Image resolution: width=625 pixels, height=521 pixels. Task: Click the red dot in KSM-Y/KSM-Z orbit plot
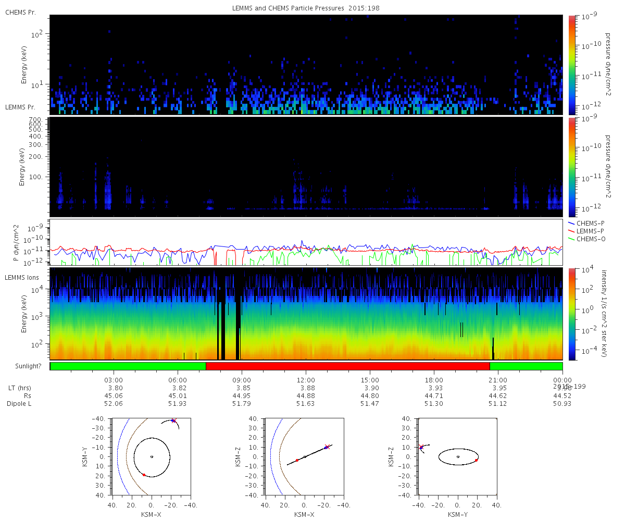476,460
